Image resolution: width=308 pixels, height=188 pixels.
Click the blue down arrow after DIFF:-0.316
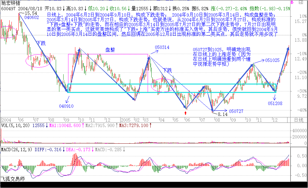click(63, 149)
